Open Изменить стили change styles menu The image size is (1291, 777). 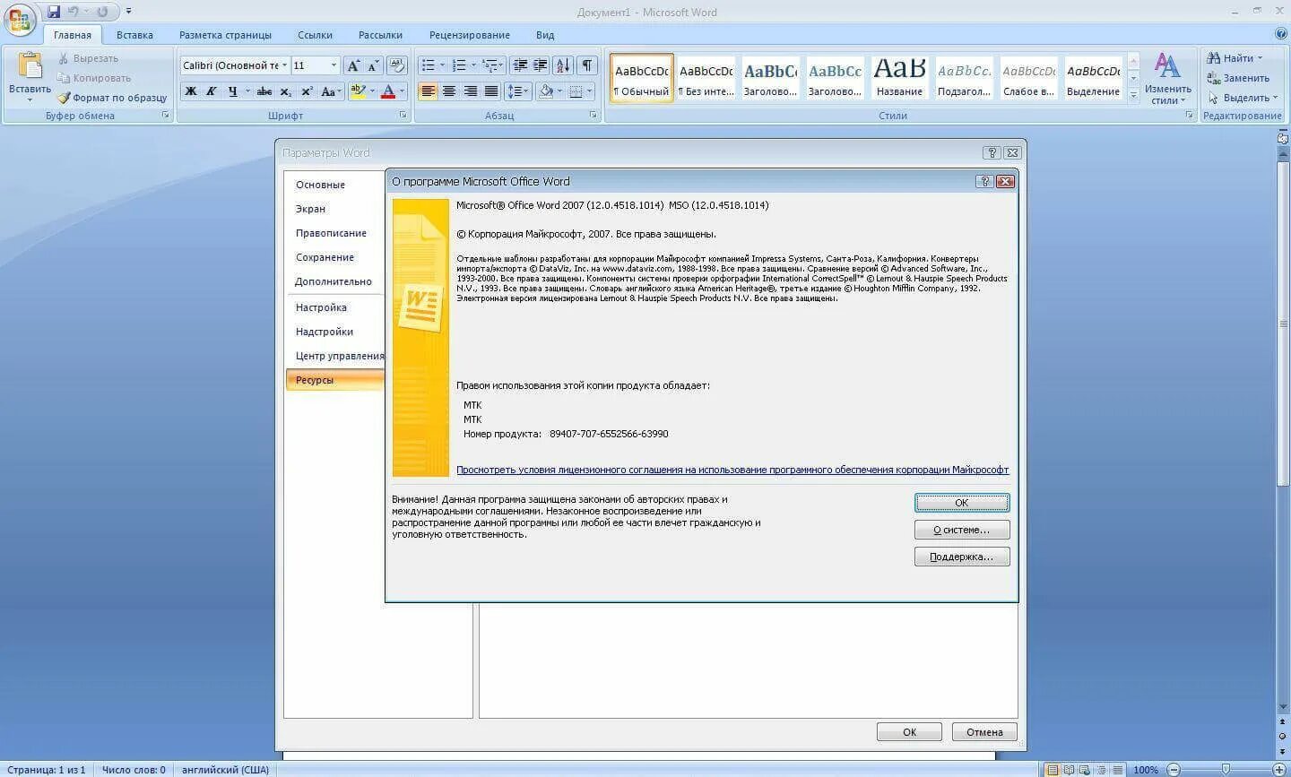1167,79
